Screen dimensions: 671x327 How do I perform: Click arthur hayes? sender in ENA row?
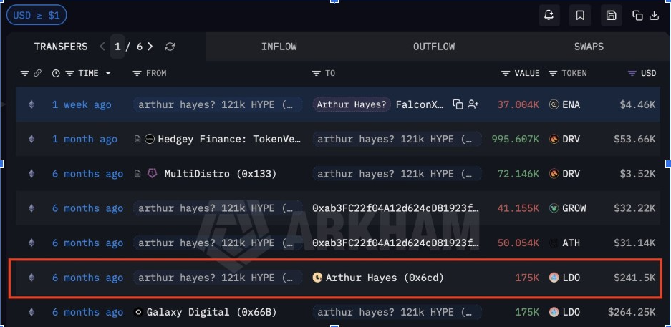(218, 104)
